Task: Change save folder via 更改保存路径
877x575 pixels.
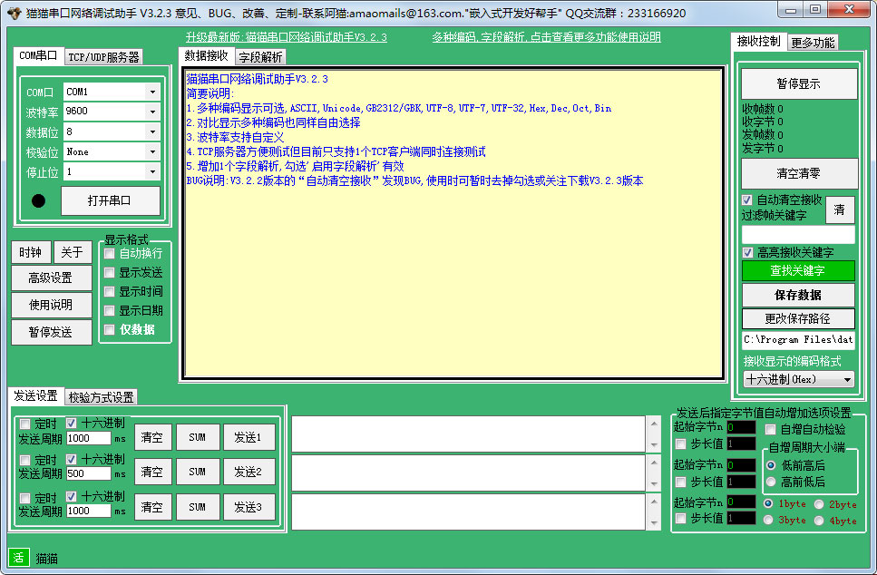Action: (x=799, y=318)
